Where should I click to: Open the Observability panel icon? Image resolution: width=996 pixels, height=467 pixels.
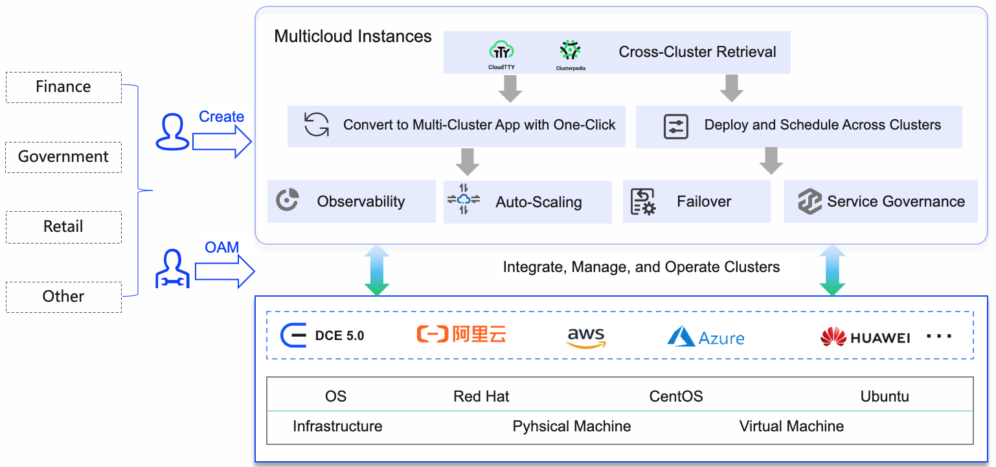click(x=287, y=201)
